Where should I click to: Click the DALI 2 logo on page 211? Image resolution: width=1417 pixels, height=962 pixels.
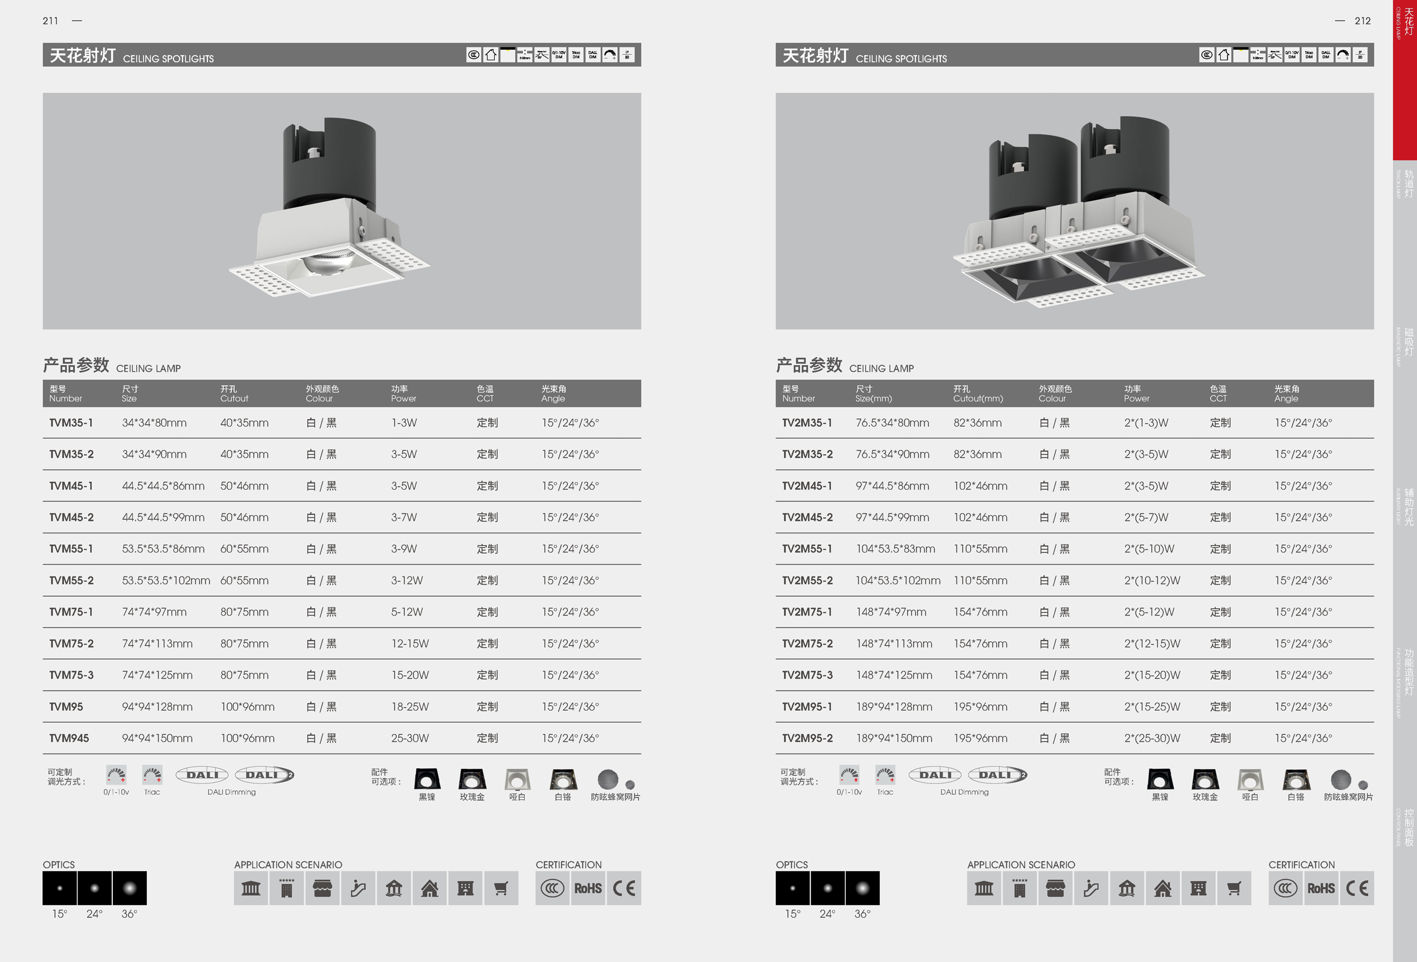(x=264, y=775)
